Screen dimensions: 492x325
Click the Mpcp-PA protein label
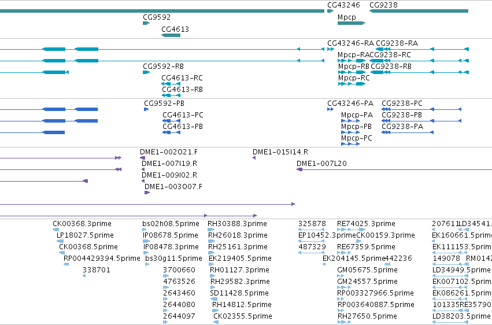tap(357, 115)
